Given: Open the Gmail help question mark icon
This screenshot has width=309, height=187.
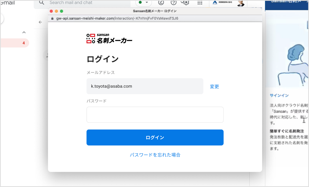Looking at the screenshot, I should pyautogui.click(x=173, y=2).
